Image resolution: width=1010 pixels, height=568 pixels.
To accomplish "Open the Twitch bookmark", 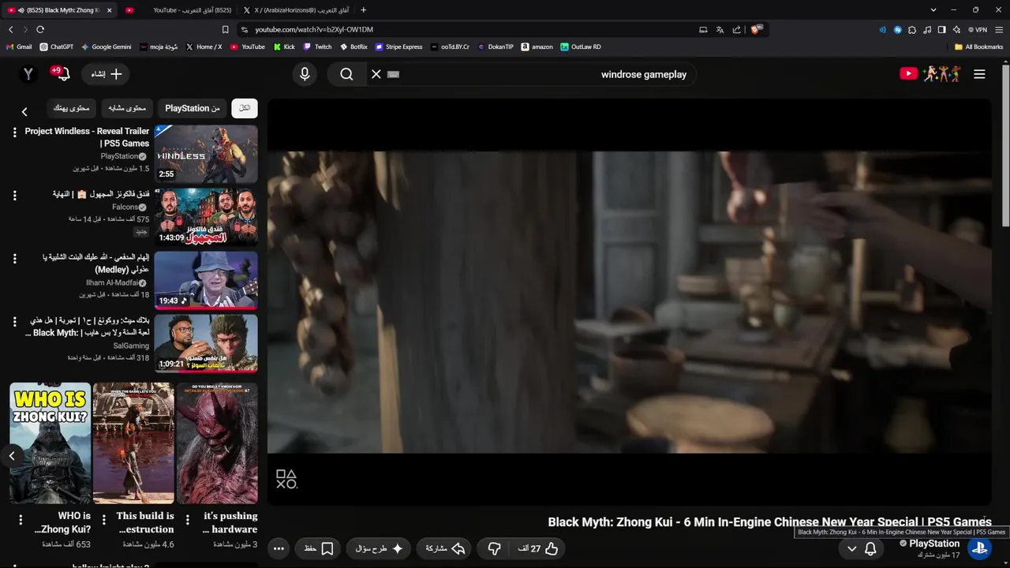I will pos(318,47).
